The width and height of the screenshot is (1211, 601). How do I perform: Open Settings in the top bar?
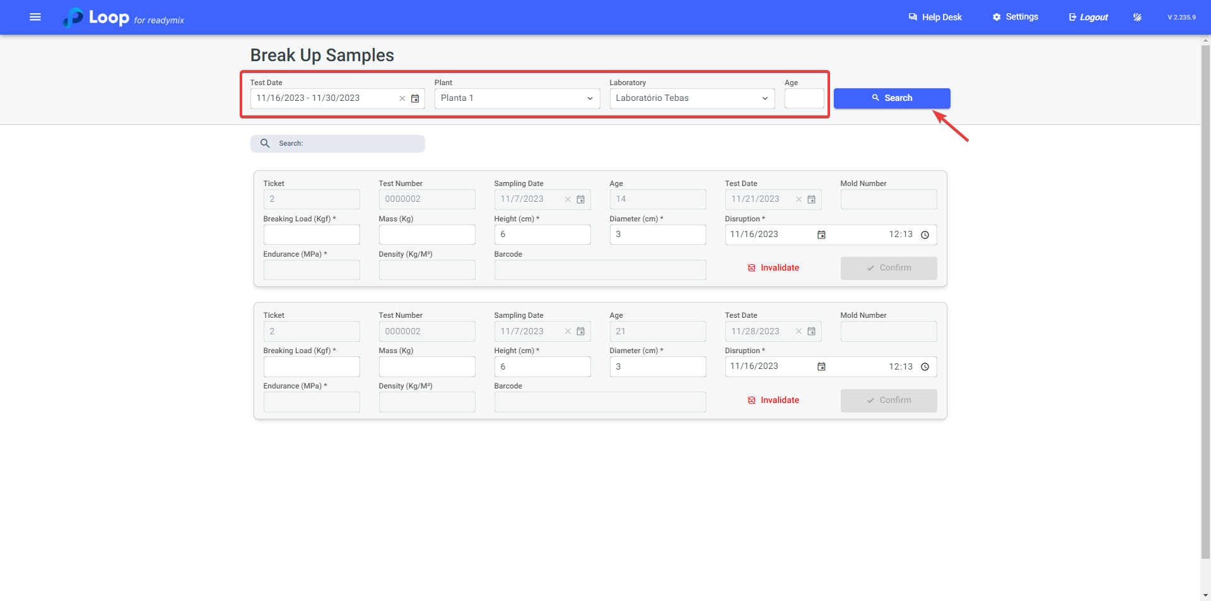click(1015, 17)
